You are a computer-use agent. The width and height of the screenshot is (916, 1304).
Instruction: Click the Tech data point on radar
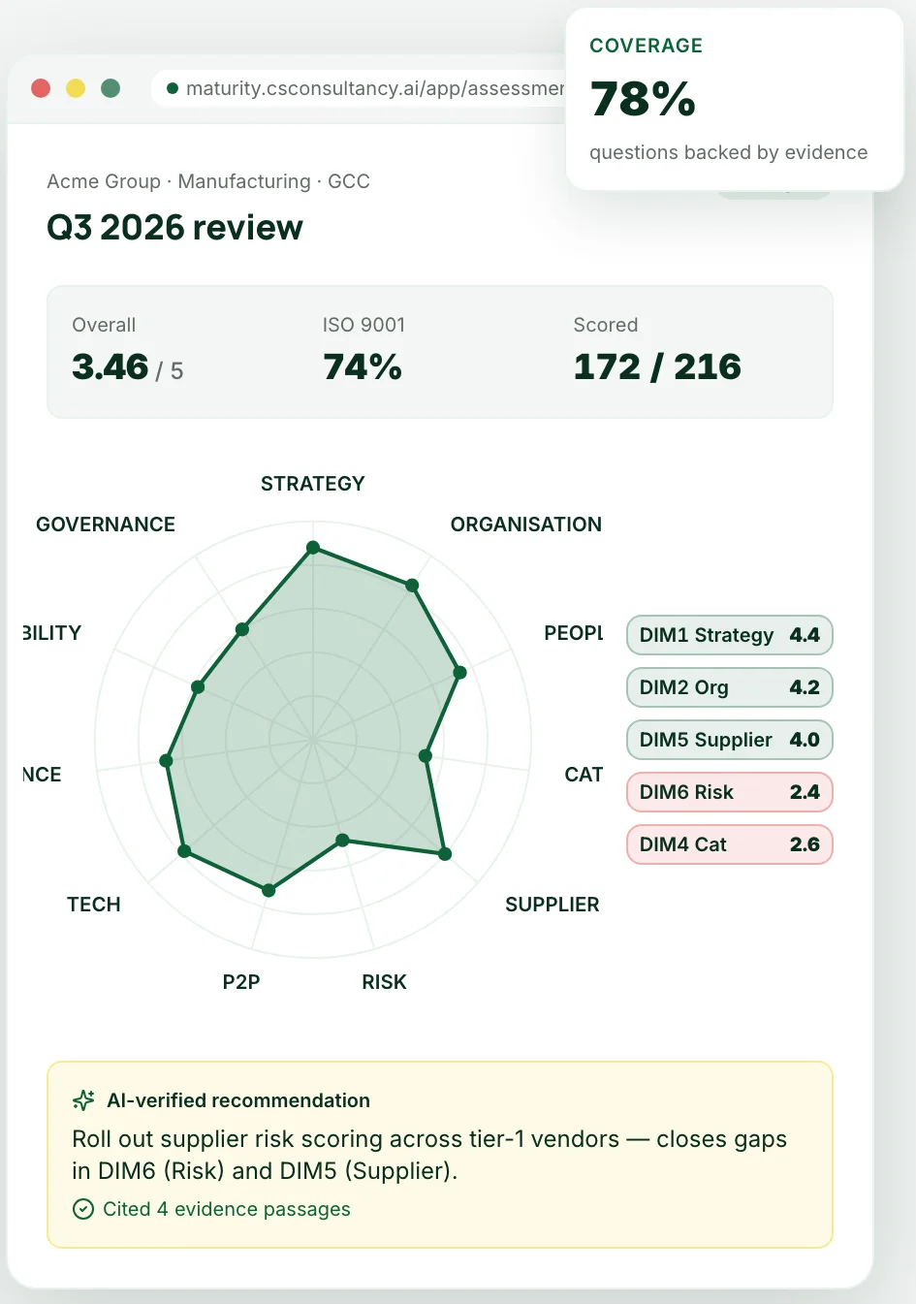(184, 852)
